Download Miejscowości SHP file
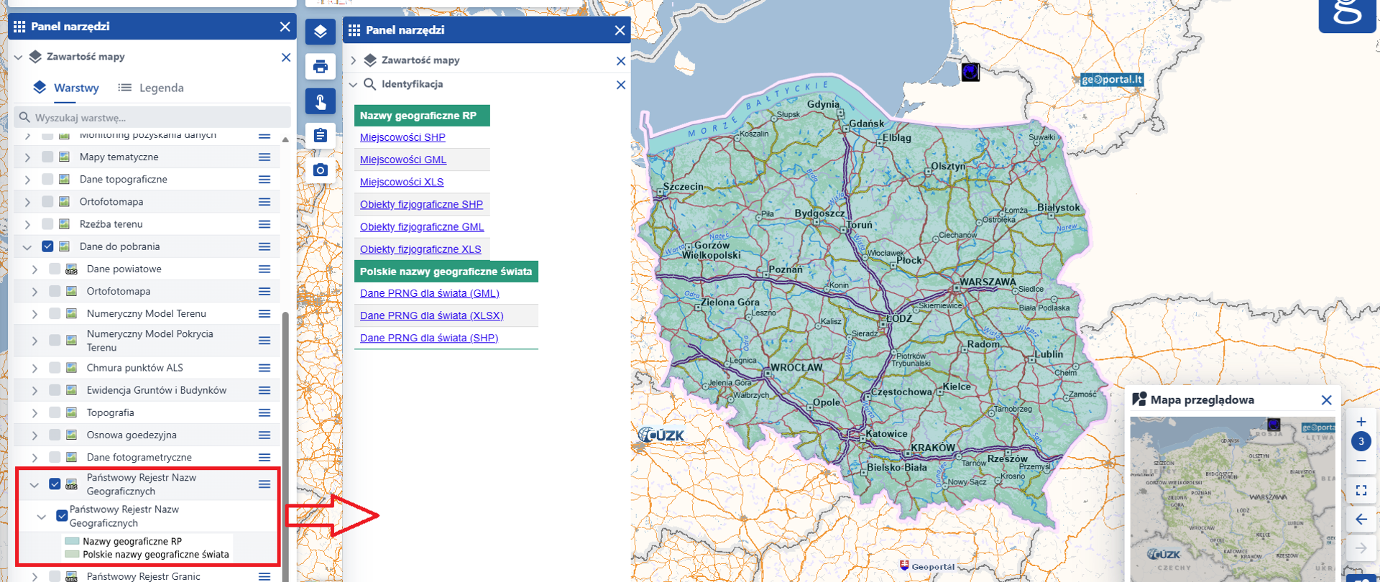 point(402,137)
